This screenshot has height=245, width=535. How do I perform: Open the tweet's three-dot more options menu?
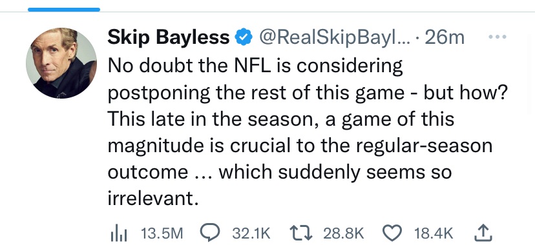click(497, 36)
